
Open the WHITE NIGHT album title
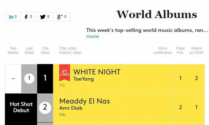[97, 72]
